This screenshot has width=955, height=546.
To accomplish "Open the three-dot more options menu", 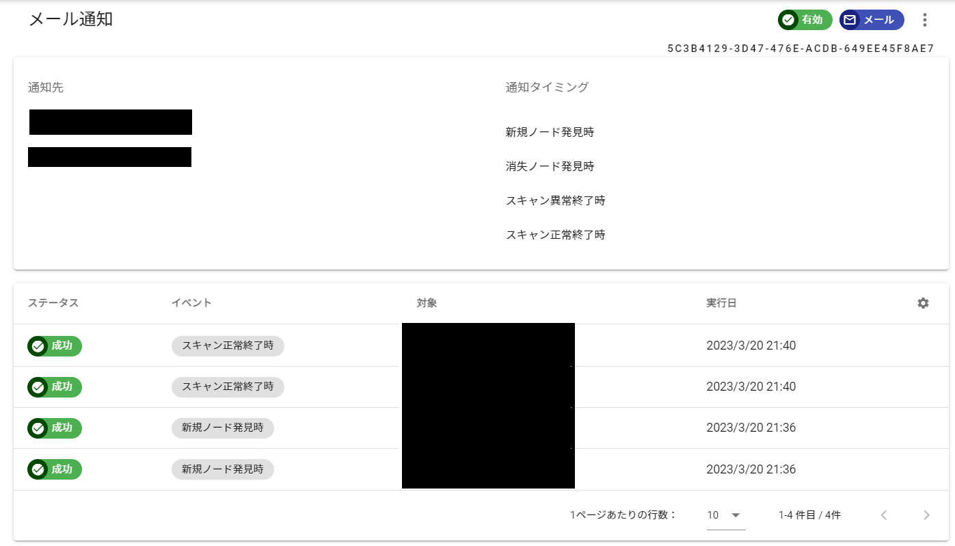I will pyautogui.click(x=925, y=20).
